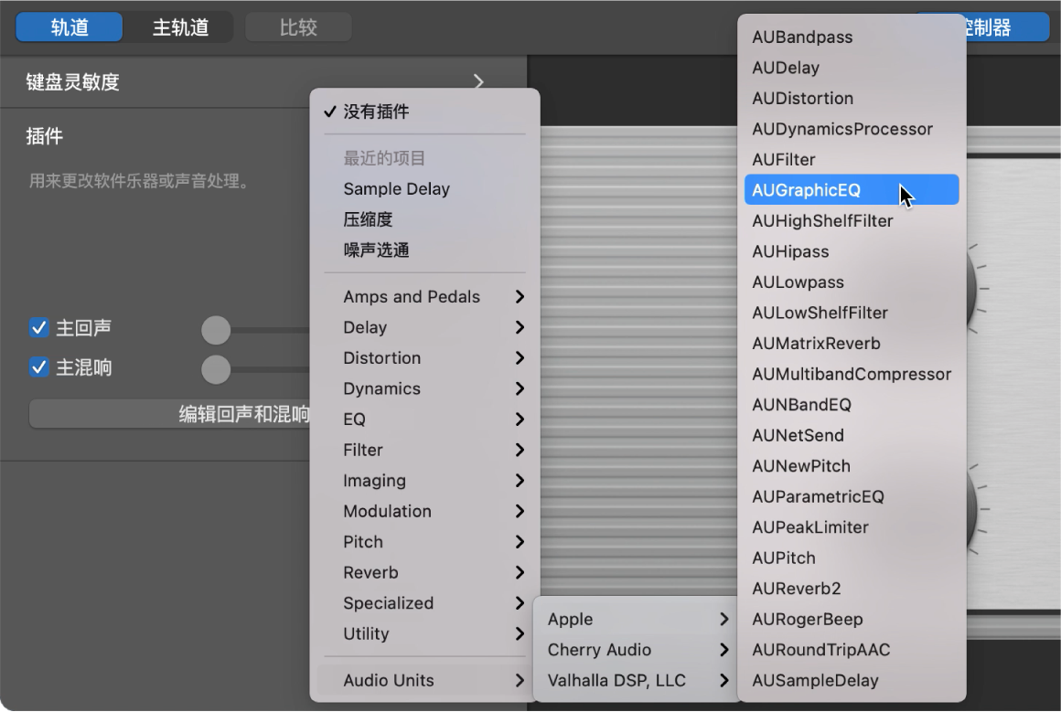Switch to the 比较 tab

pyautogui.click(x=298, y=27)
